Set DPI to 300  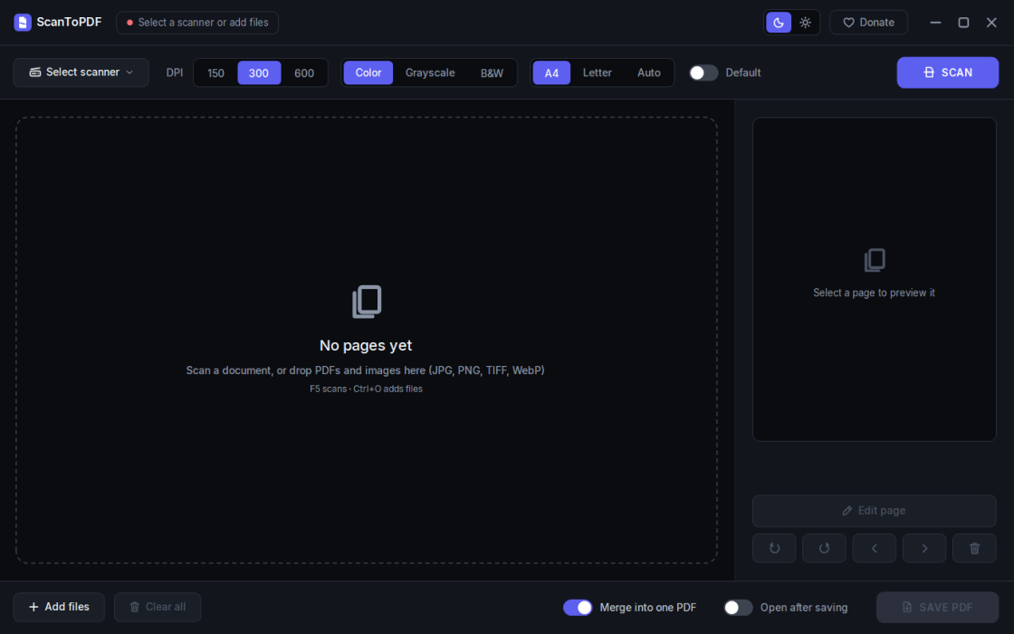[x=259, y=73]
